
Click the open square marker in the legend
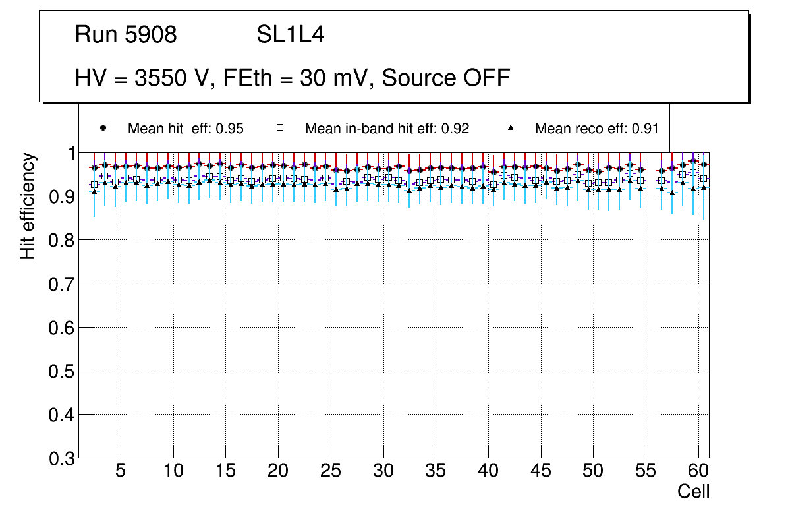(280, 128)
